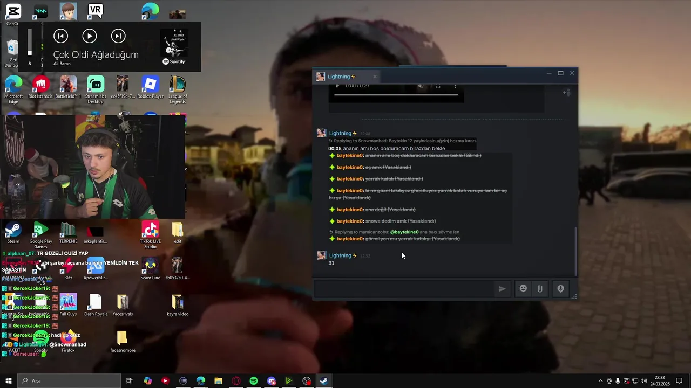Switch to Spotify in the taskbar

pyautogui.click(x=254, y=381)
